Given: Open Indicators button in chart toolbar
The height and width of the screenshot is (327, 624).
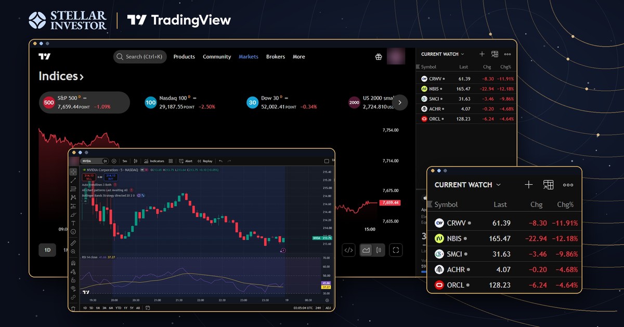Looking at the screenshot, I should (154, 161).
